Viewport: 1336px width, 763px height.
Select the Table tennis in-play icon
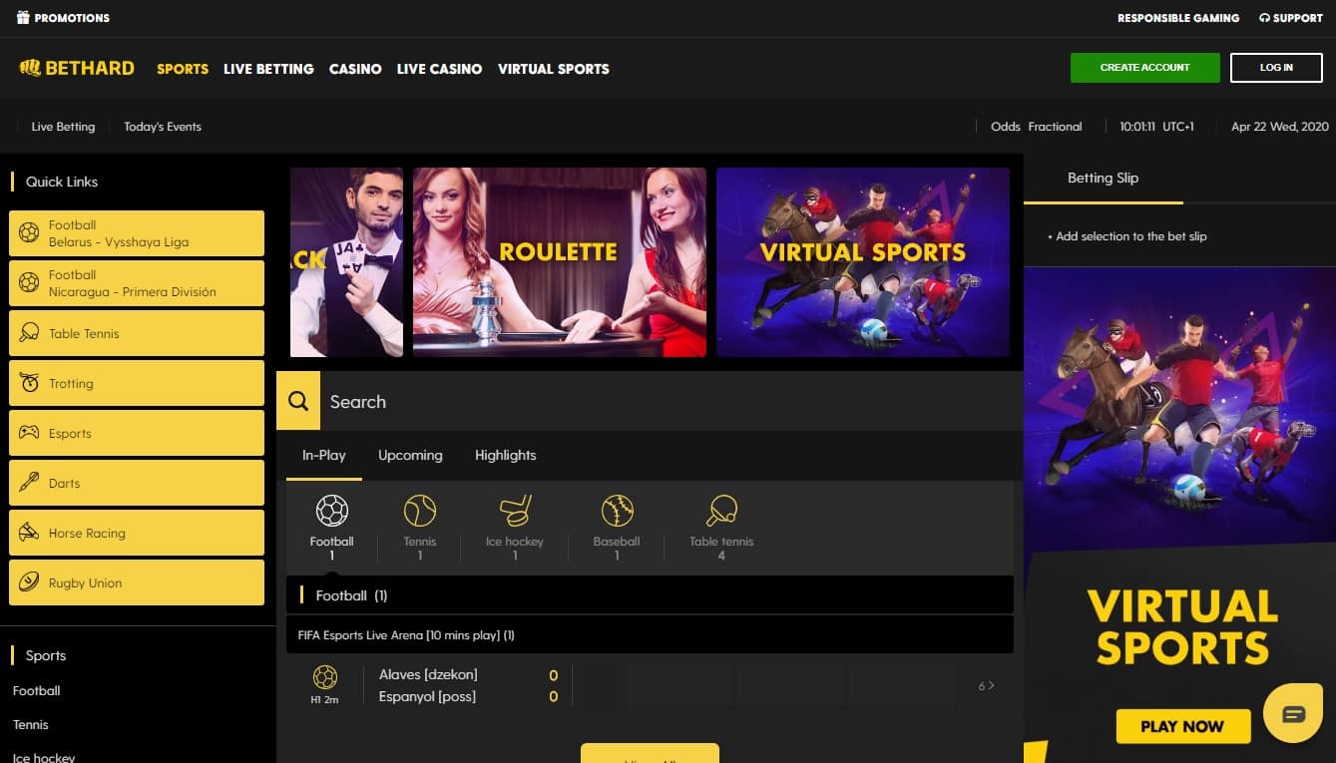tap(721, 512)
